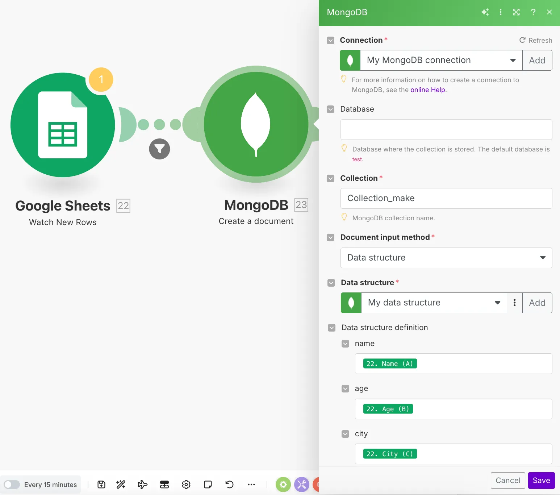Open the scenario inputs icon in toolbar
Image resolution: width=560 pixels, height=495 pixels.
pos(164,484)
